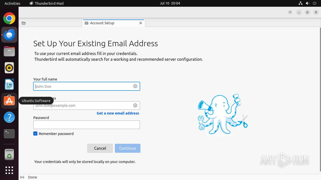
Task: Focus the Your full name field
Action: 87,86
